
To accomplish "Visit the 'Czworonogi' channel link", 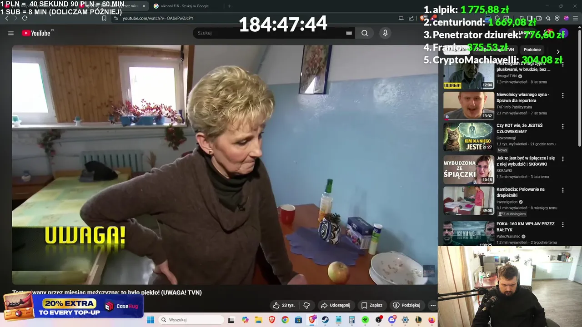I will point(506,138).
